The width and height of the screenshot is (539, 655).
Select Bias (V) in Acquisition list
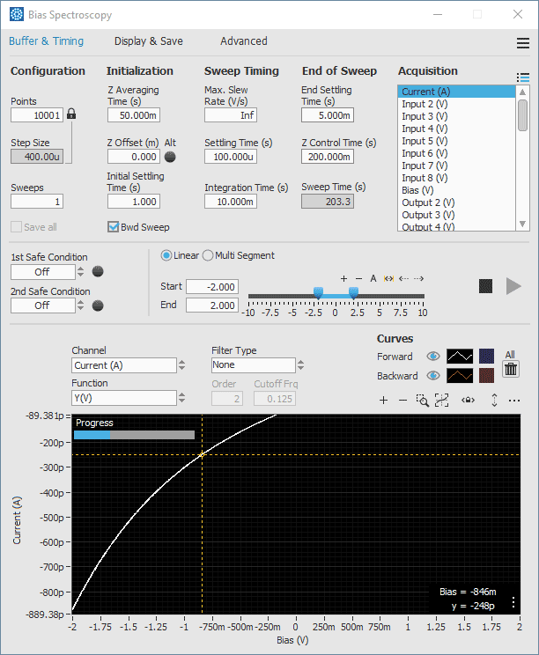coord(457,190)
